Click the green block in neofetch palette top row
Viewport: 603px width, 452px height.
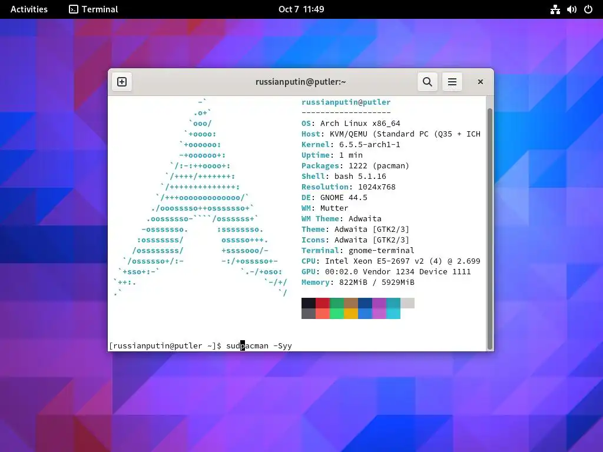pyautogui.click(x=337, y=303)
